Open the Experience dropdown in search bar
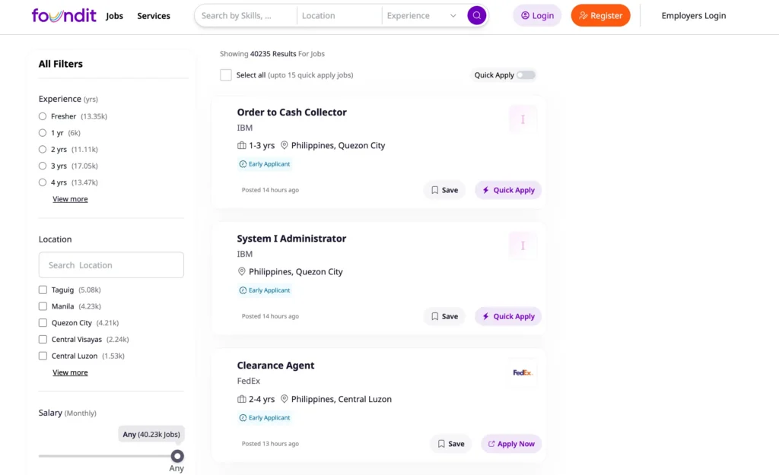779x475 pixels. pos(421,15)
